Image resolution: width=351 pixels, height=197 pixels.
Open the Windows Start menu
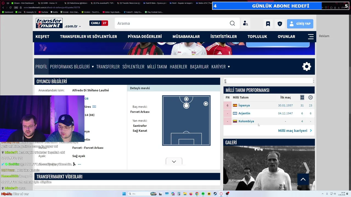click(x=124, y=194)
